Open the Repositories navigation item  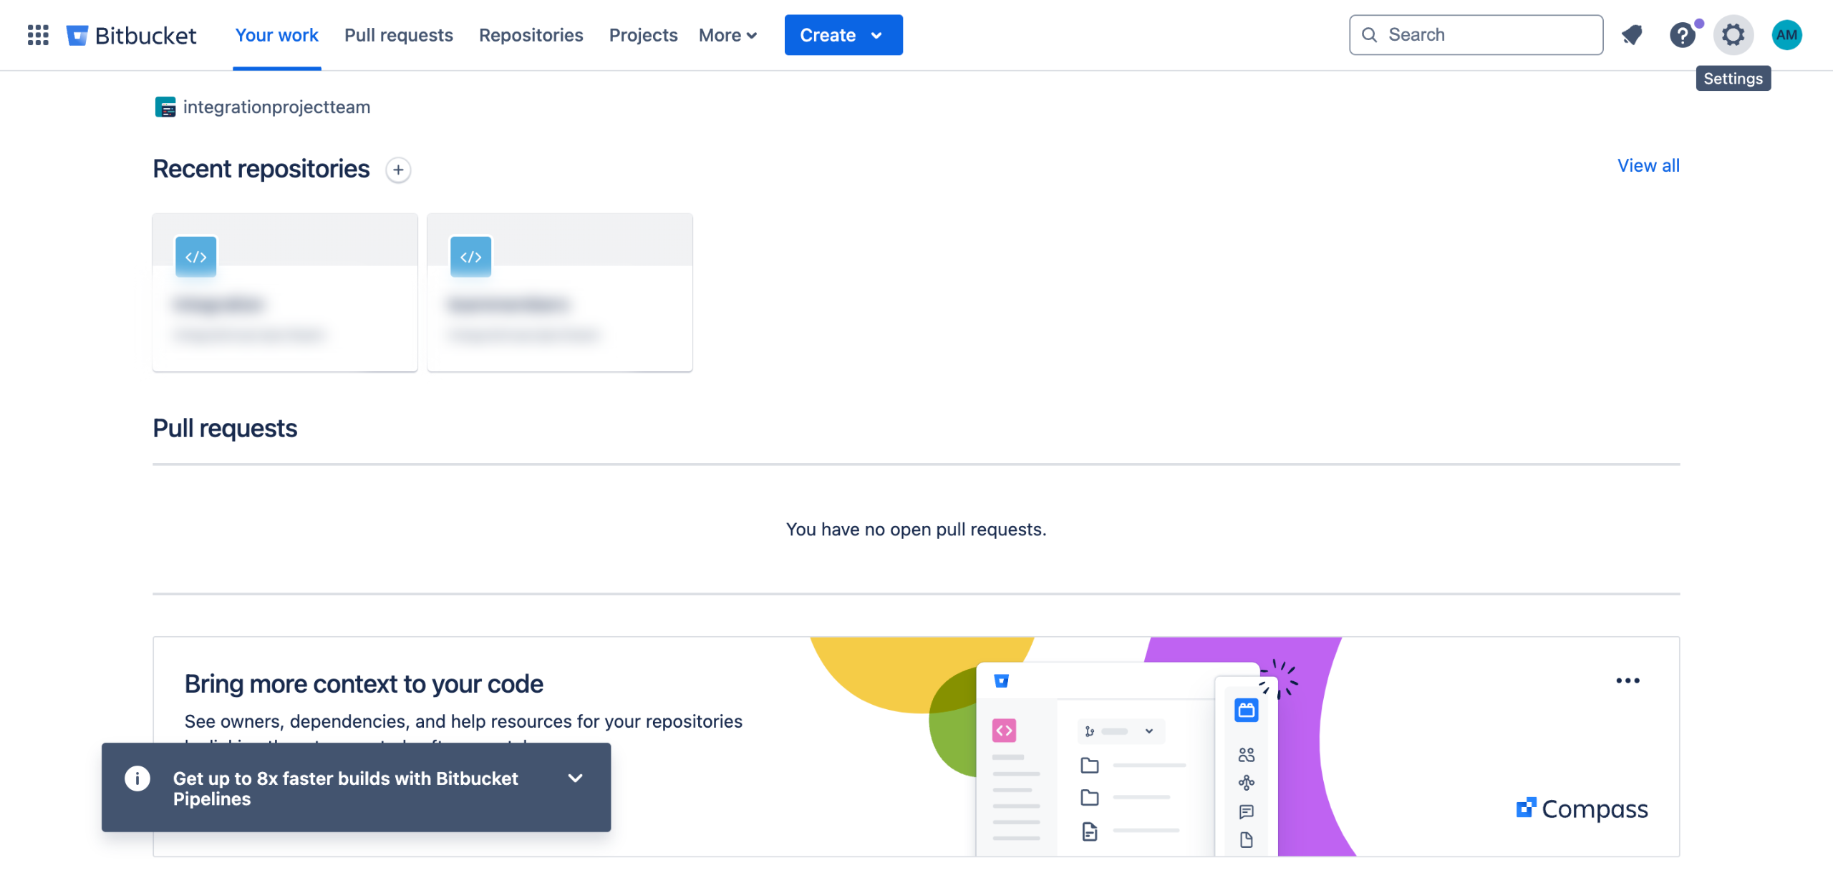point(531,35)
